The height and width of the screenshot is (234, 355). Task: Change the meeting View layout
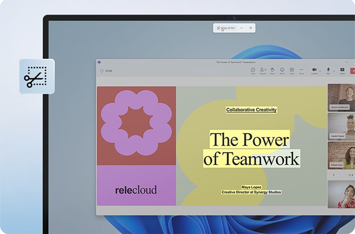click(x=292, y=71)
